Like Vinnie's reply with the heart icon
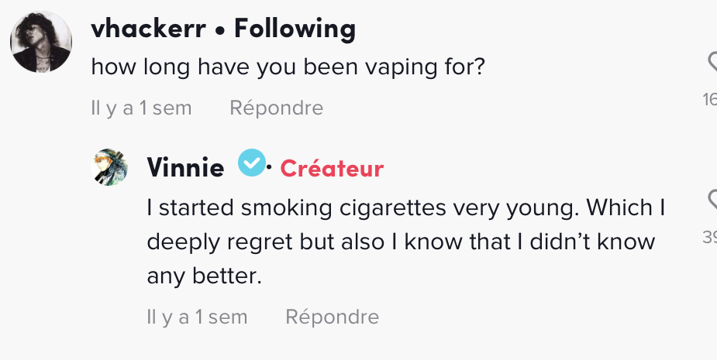Image resolution: width=717 pixels, height=360 pixels. [712, 200]
